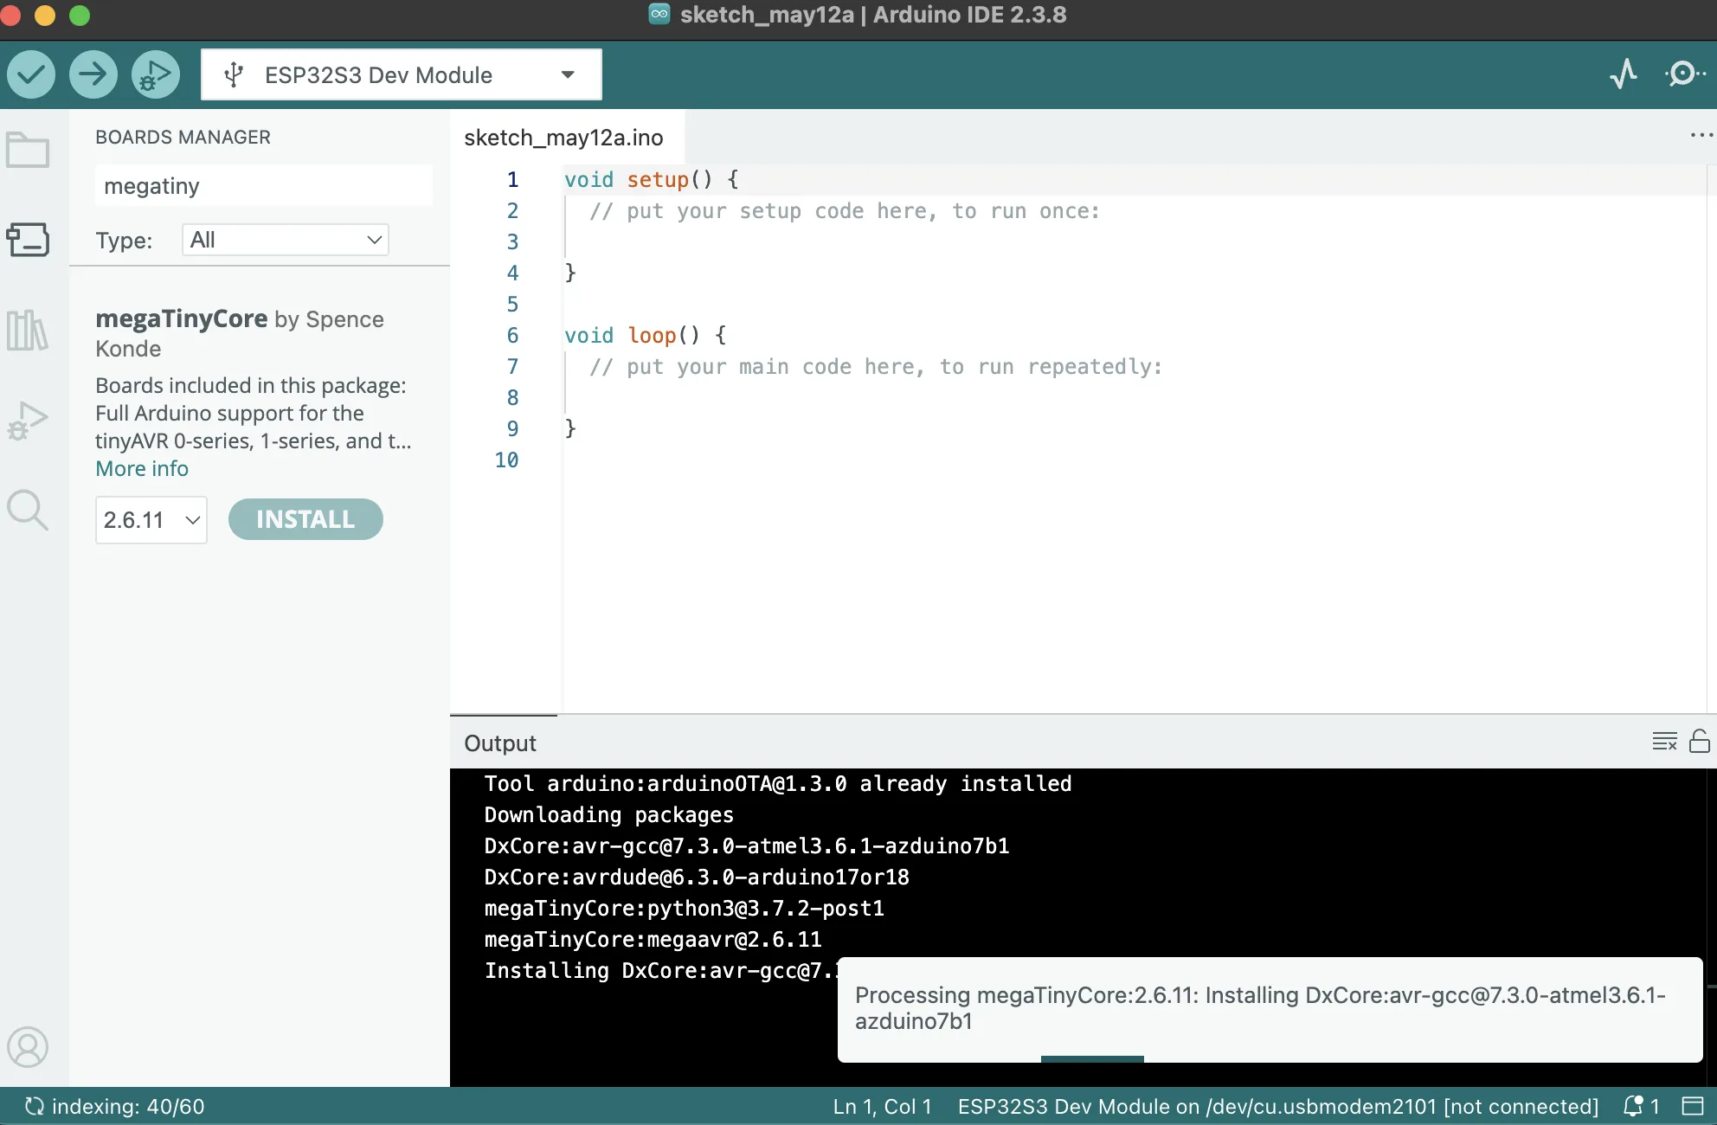
Task: Click the 'DxCore:avrdude@6.3.0-arduino17or18' output line
Action: tap(698, 877)
